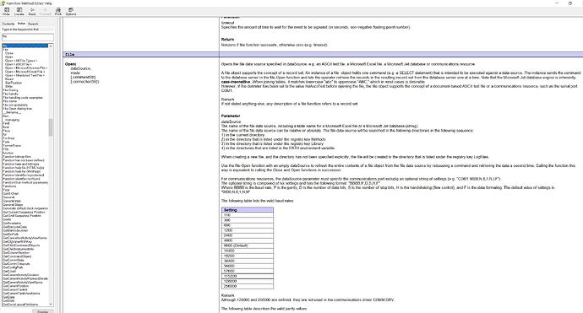Select 'Get End Sequence Position' entry
The image size is (583, 313).
tap(22, 216)
